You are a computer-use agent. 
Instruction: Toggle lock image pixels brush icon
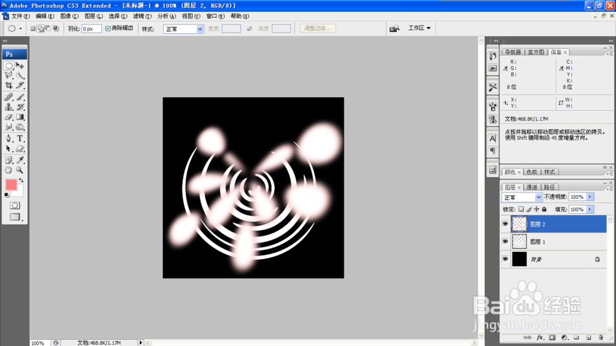tap(529, 209)
